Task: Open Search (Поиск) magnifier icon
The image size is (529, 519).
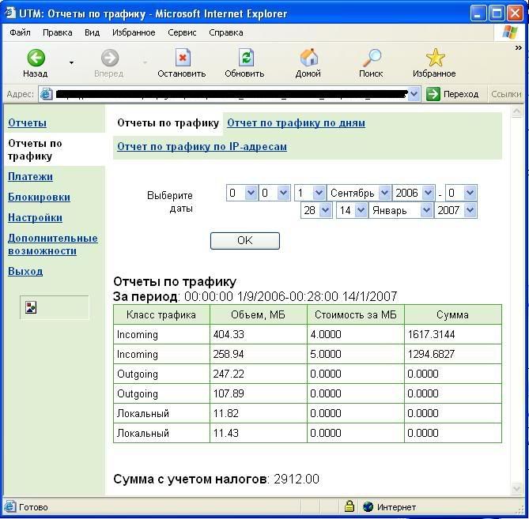Action: [x=371, y=58]
